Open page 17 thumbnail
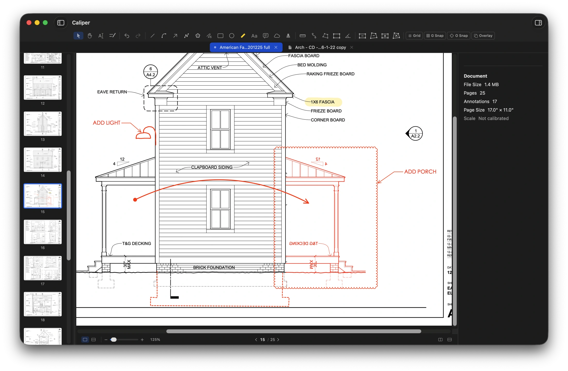This screenshot has width=568, height=371. [43, 268]
